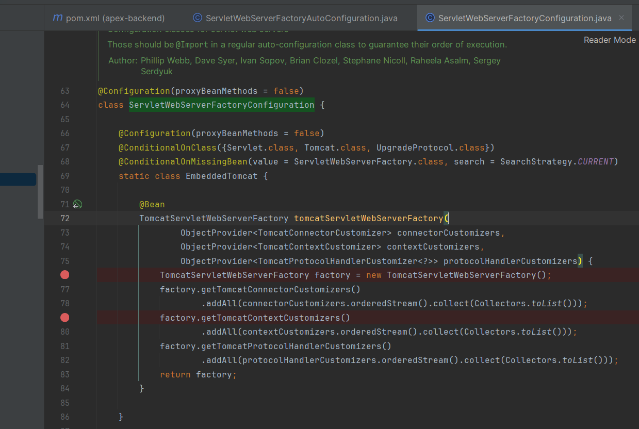The height and width of the screenshot is (429, 639).
Task: Remove the breakpoint at line 76
Action: (x=64, y=275)
